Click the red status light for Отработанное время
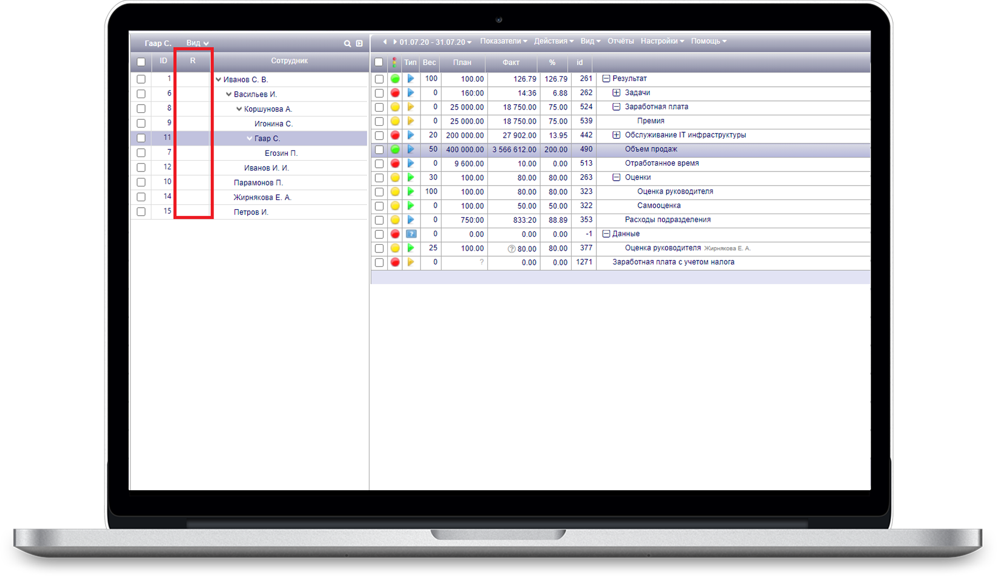The image size is (997, 576). click(395, 163)
